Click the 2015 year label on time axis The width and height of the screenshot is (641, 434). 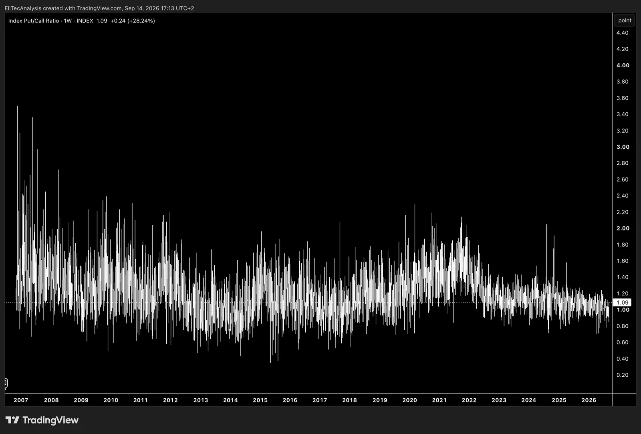(x=260, y=400)
